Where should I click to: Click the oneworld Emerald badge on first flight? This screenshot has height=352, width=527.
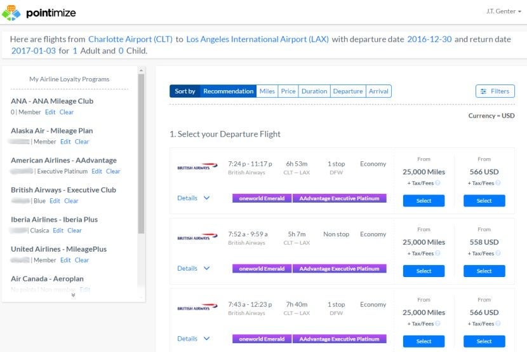click(x=262, y=198)
